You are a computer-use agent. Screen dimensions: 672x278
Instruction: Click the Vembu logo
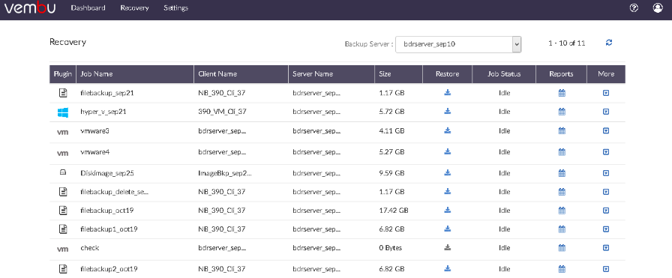[x=30, y=7]
